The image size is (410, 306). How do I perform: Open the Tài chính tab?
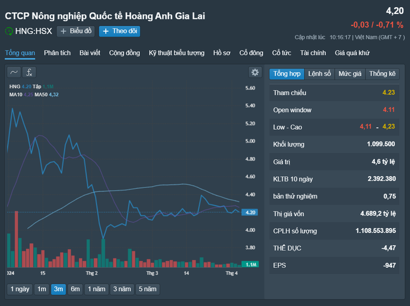[x=312, y=53]
